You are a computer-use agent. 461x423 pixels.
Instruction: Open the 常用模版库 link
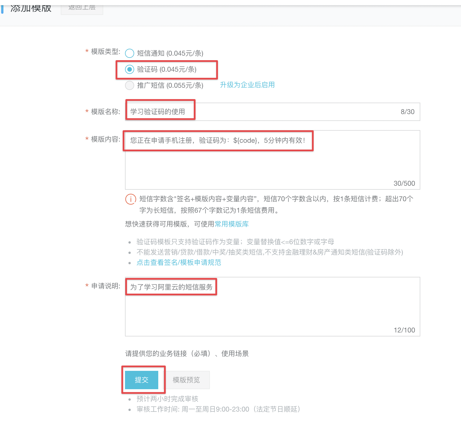[232, 224]
